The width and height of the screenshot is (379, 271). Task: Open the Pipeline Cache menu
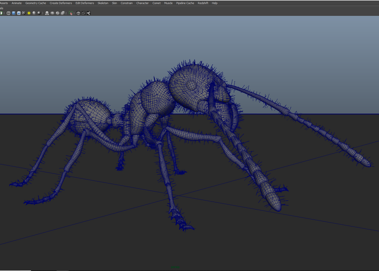tap(185, 3)
